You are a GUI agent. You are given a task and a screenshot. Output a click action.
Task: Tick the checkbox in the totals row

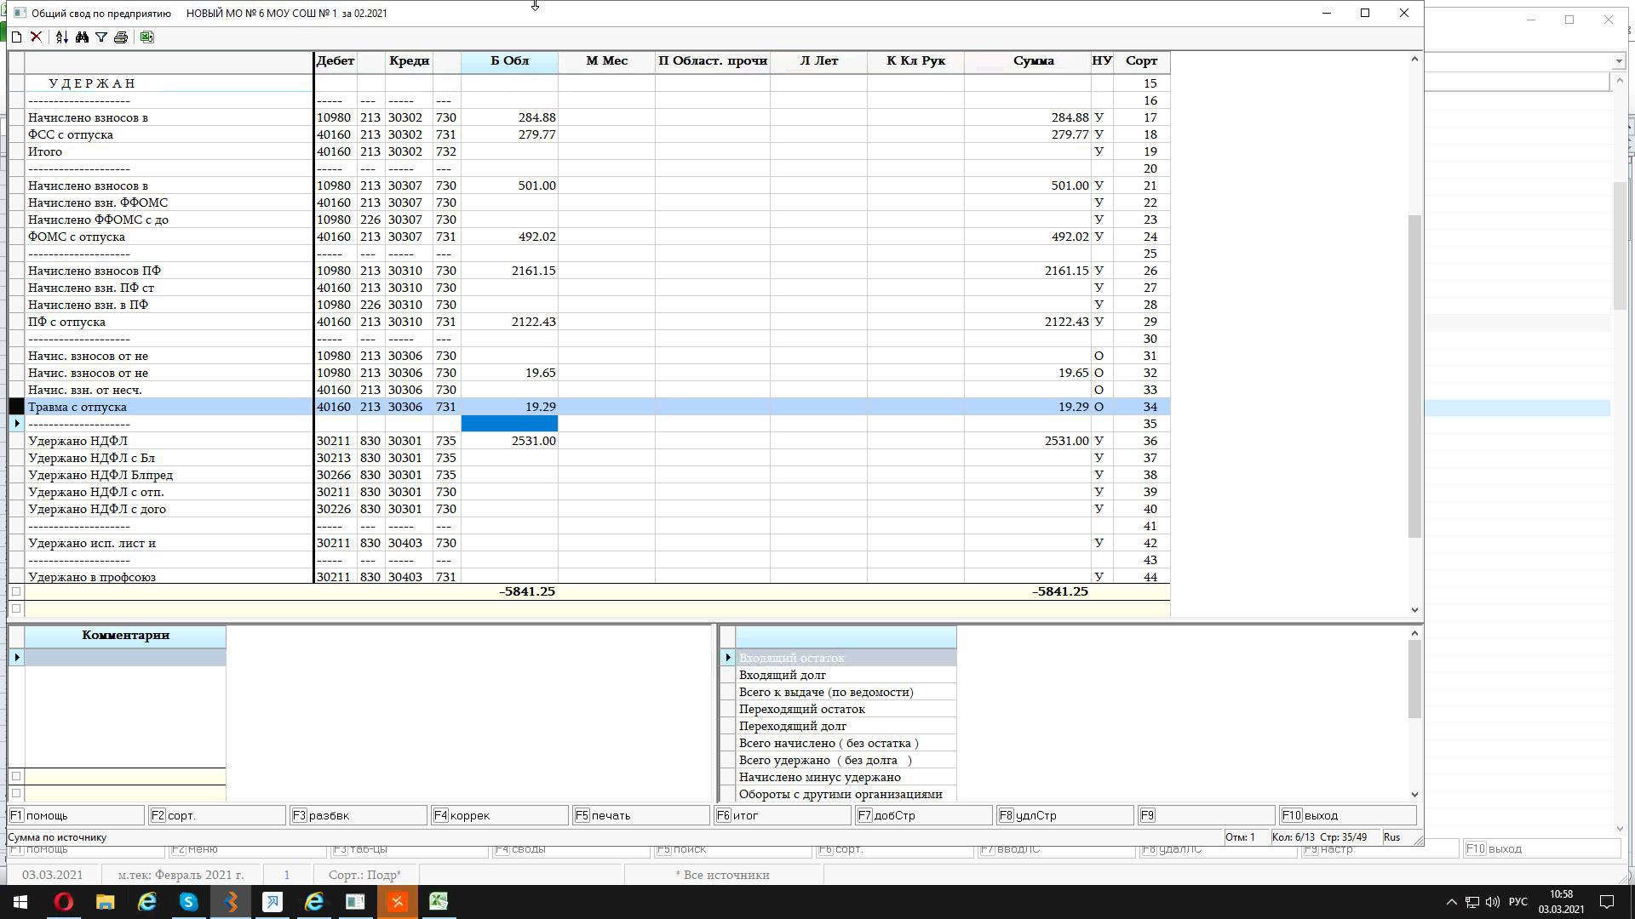click(16, 591)
